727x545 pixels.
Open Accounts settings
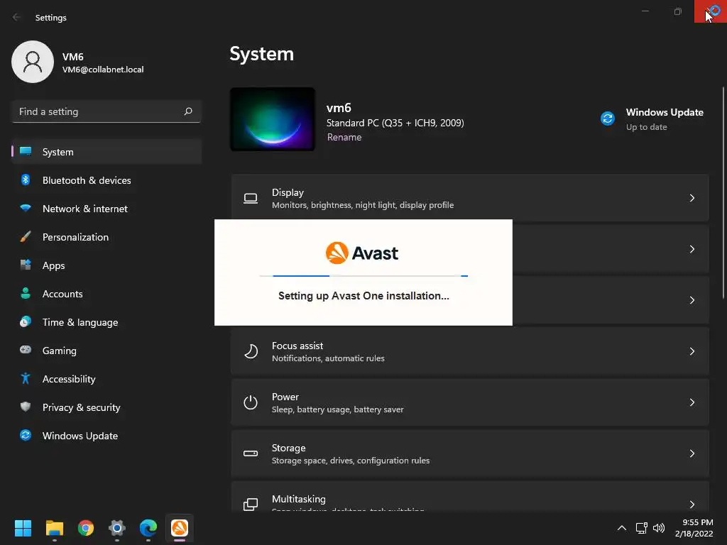(x=106, y=294)
